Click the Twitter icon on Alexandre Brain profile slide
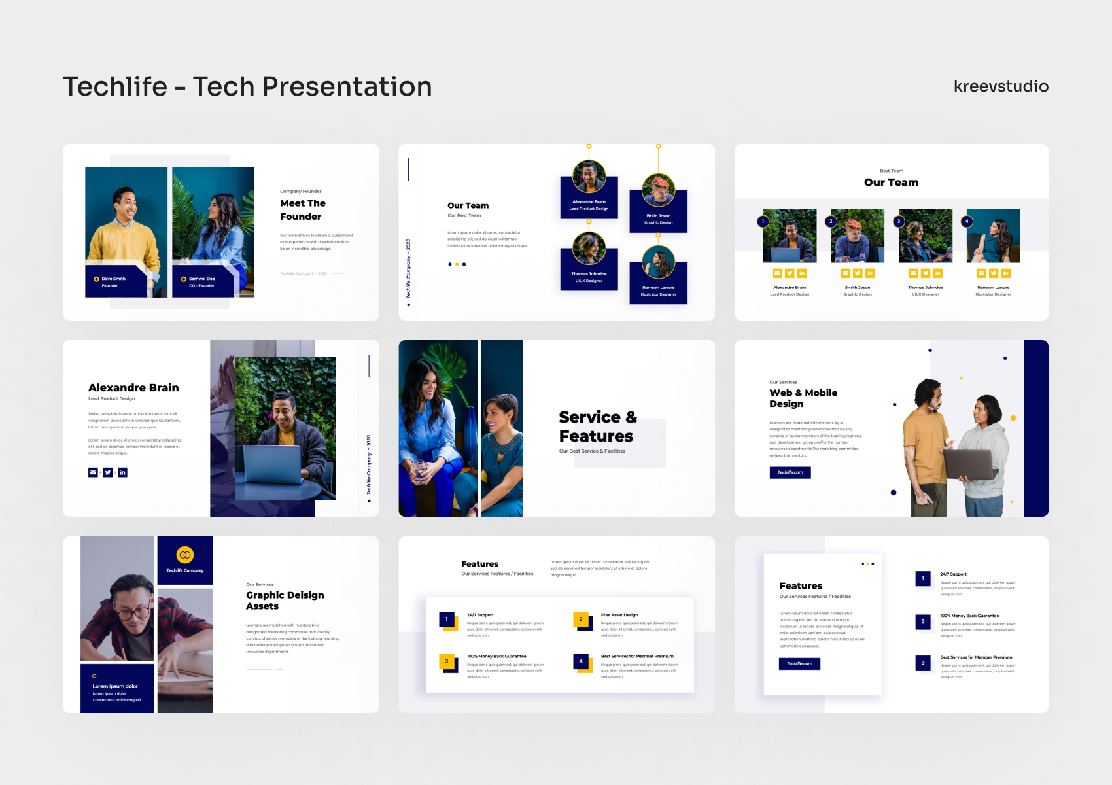The image size is (1112, 785). pos(108,472)
